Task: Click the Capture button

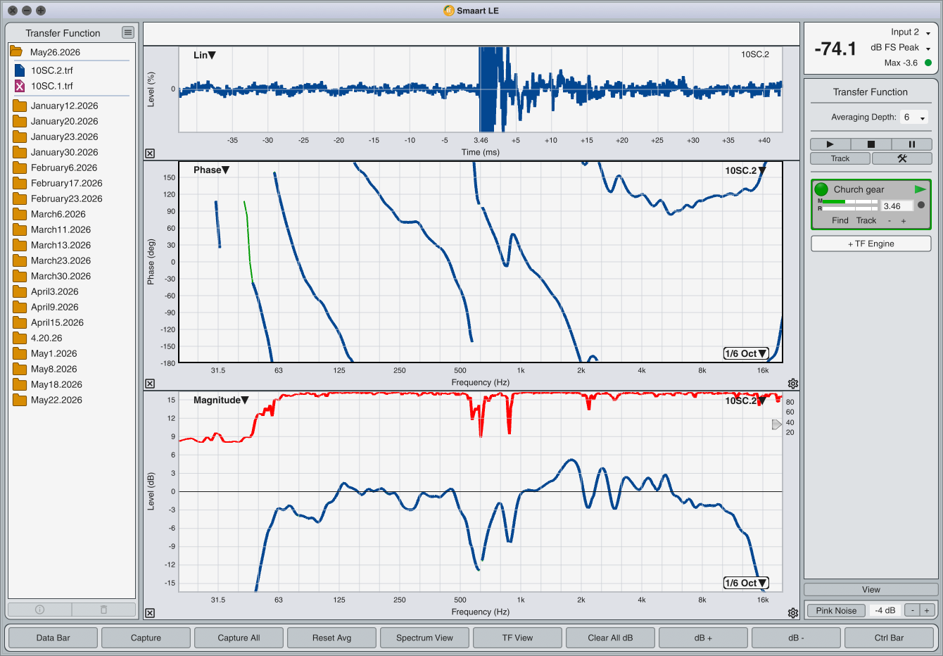Action: coord(146,638)
